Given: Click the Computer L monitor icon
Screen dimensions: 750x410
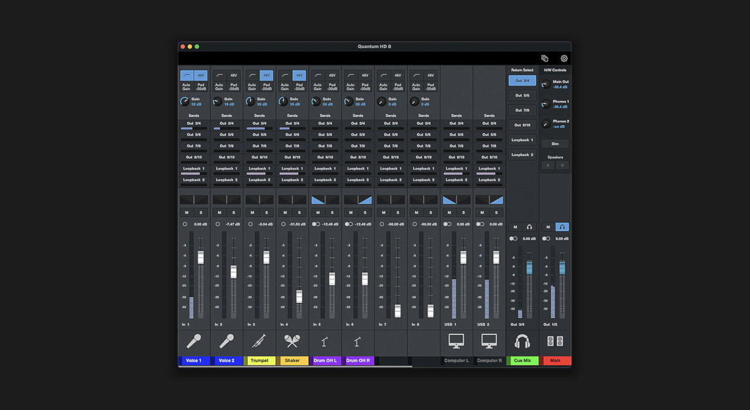Looking at the screenshot, I should click(x=456, y=341).
